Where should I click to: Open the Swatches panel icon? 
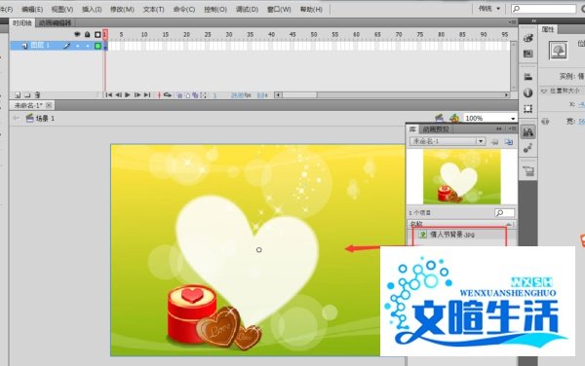pyautogui.click(x=527, y=54)
